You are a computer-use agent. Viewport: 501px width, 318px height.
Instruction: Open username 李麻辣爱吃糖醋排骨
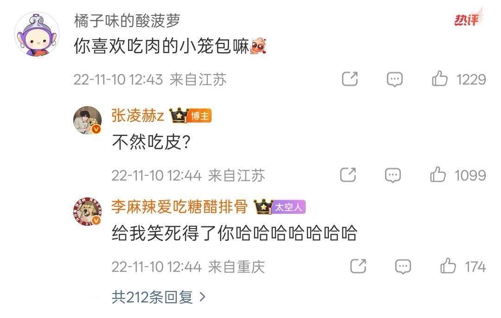tap(179, 207)
